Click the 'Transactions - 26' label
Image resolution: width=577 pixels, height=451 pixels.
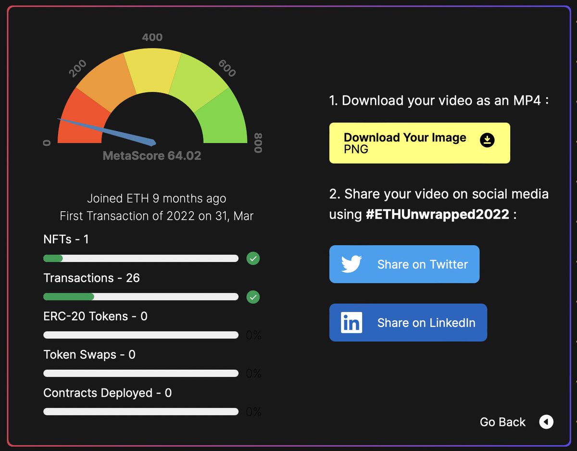91,277
